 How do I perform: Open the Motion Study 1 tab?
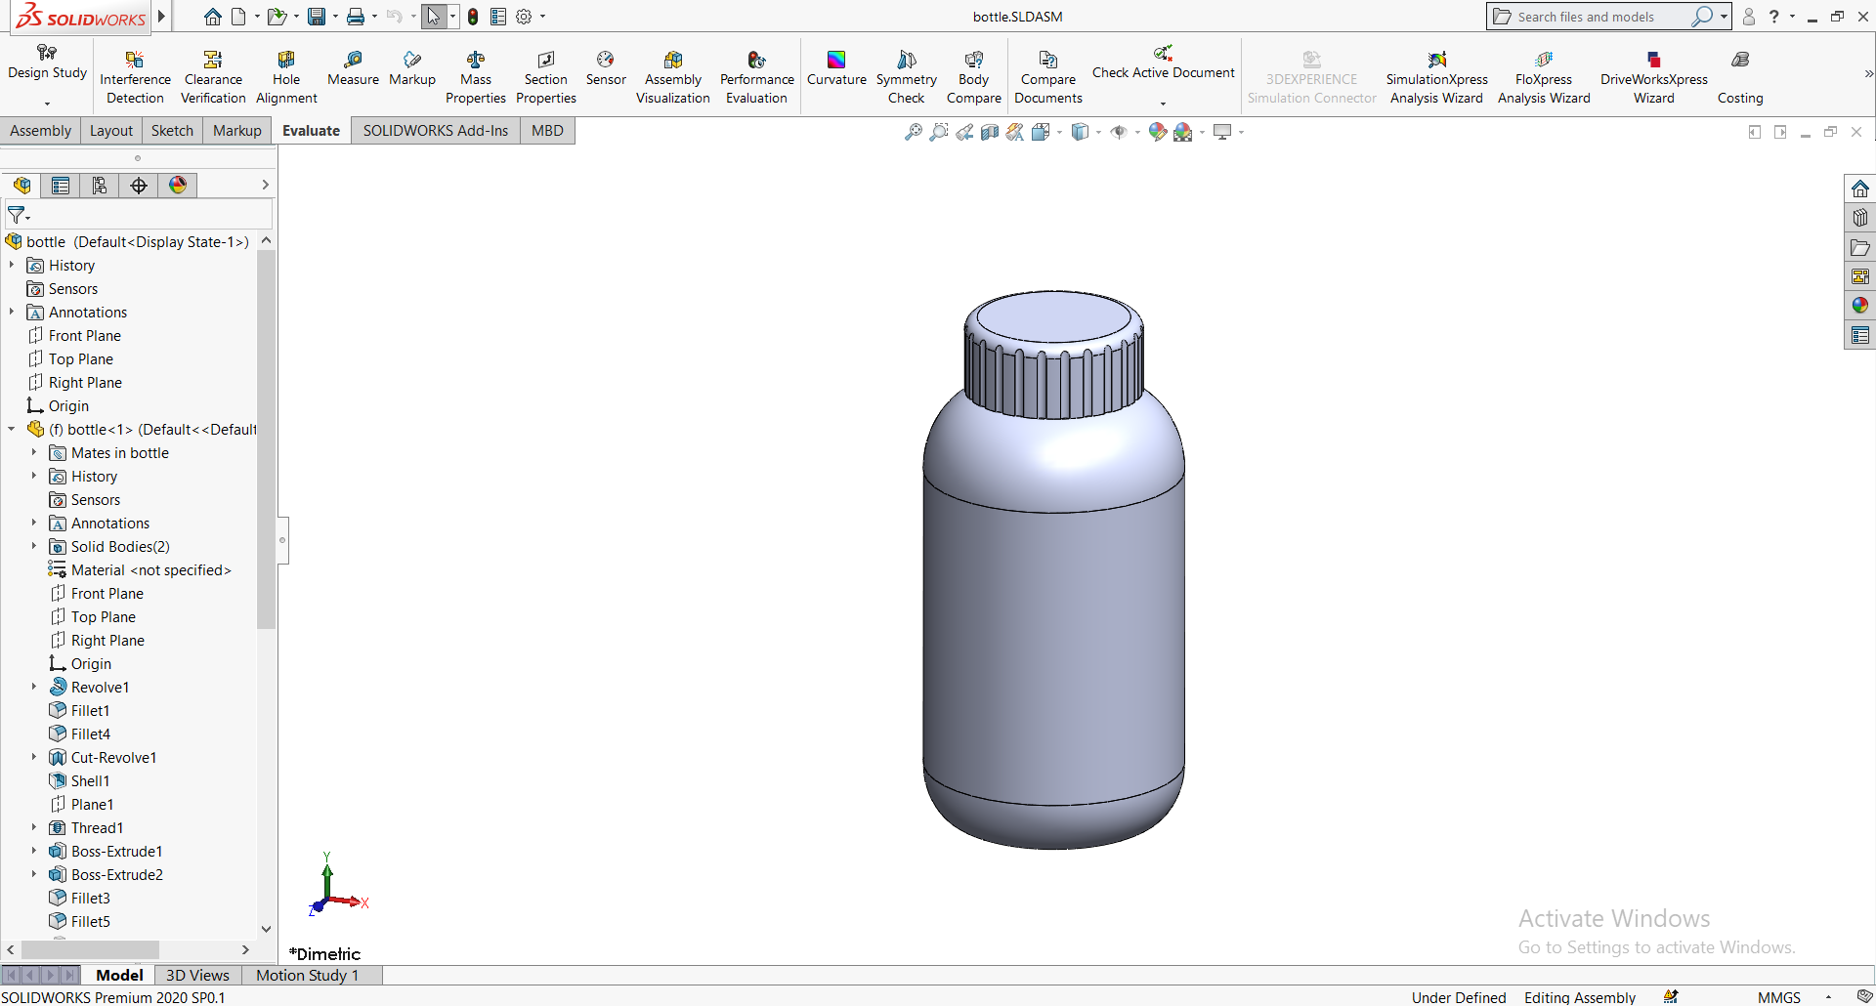click(307, 975)
